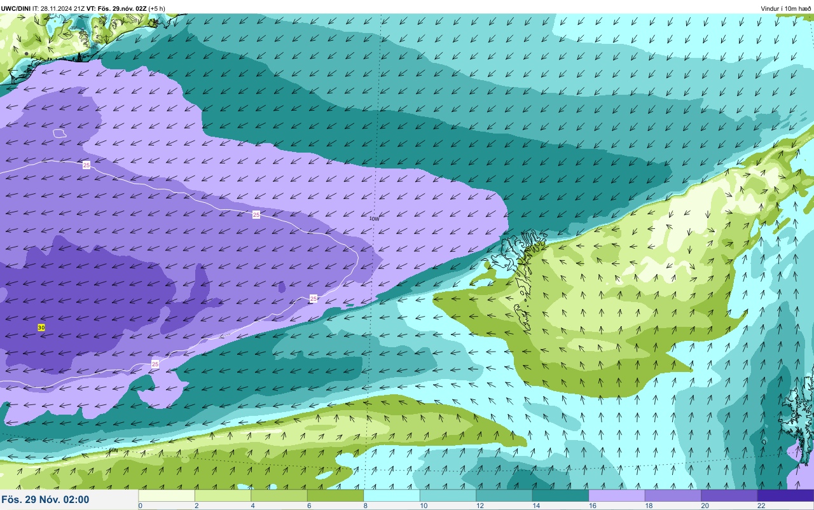This screenshot has width=814, height=510.
Task: Select the dark indigo above-22 legend swatch
Action: [785, 495]
